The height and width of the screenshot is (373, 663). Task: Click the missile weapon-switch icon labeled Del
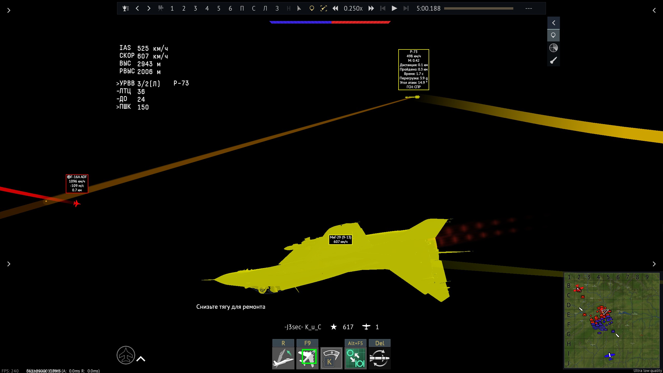tap(379, 358)
